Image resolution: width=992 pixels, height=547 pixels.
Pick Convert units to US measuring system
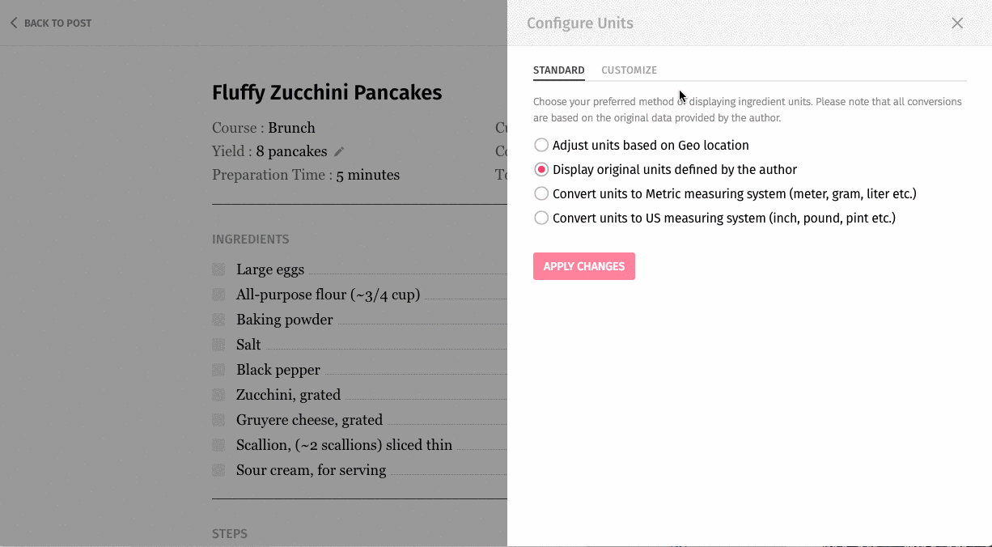coord(541,218)
